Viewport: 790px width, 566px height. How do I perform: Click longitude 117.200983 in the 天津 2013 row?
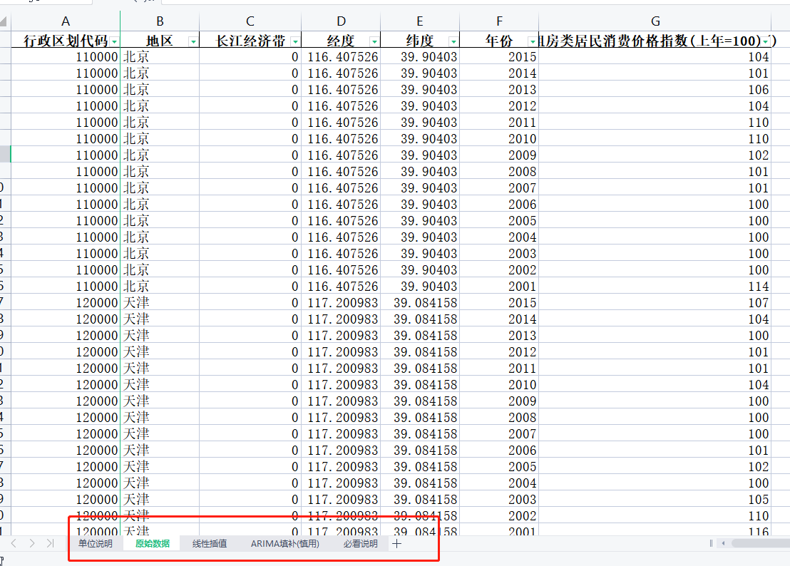[341, 335]
